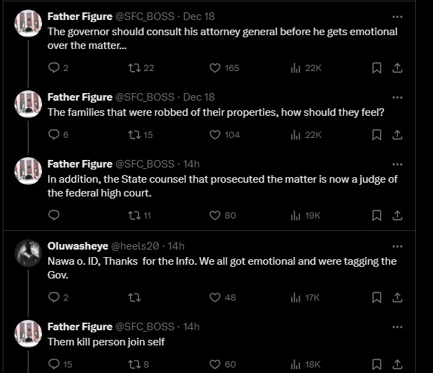Open more options on the first tweet
Screen dimensions: 433x373
point(397,17)
